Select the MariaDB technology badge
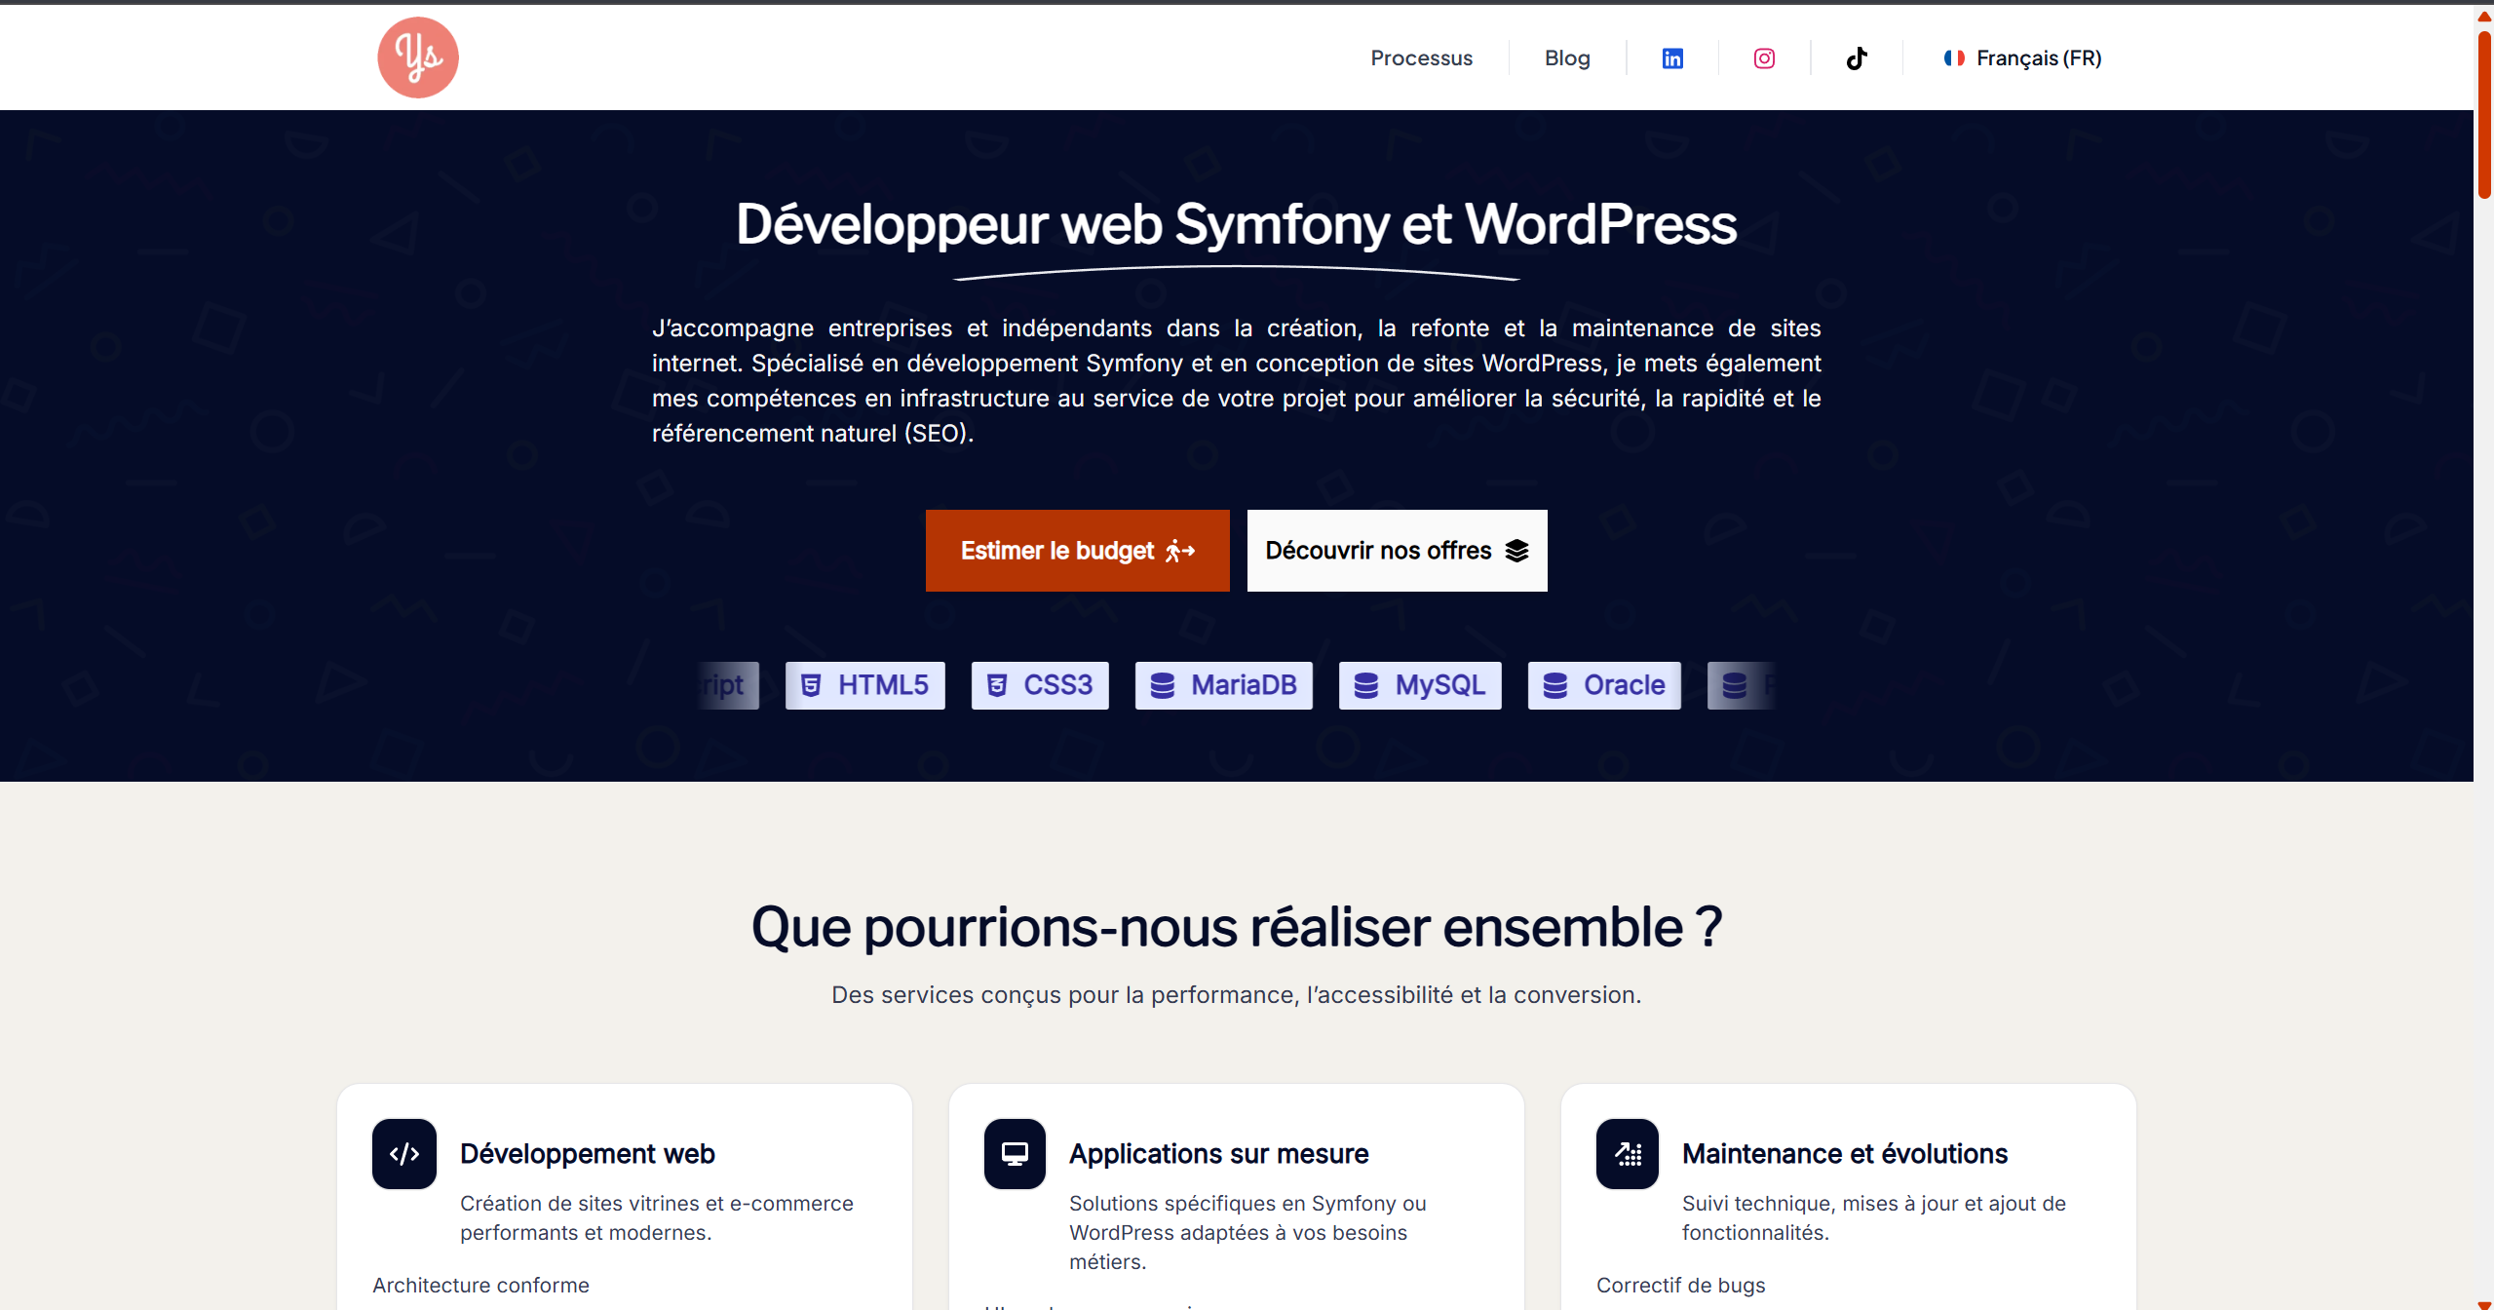The image size is (2494, 1310). pos(1223,686)
